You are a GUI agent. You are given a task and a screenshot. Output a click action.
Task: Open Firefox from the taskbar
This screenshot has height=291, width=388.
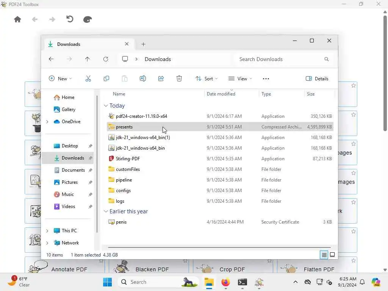(x=226, y=282)
